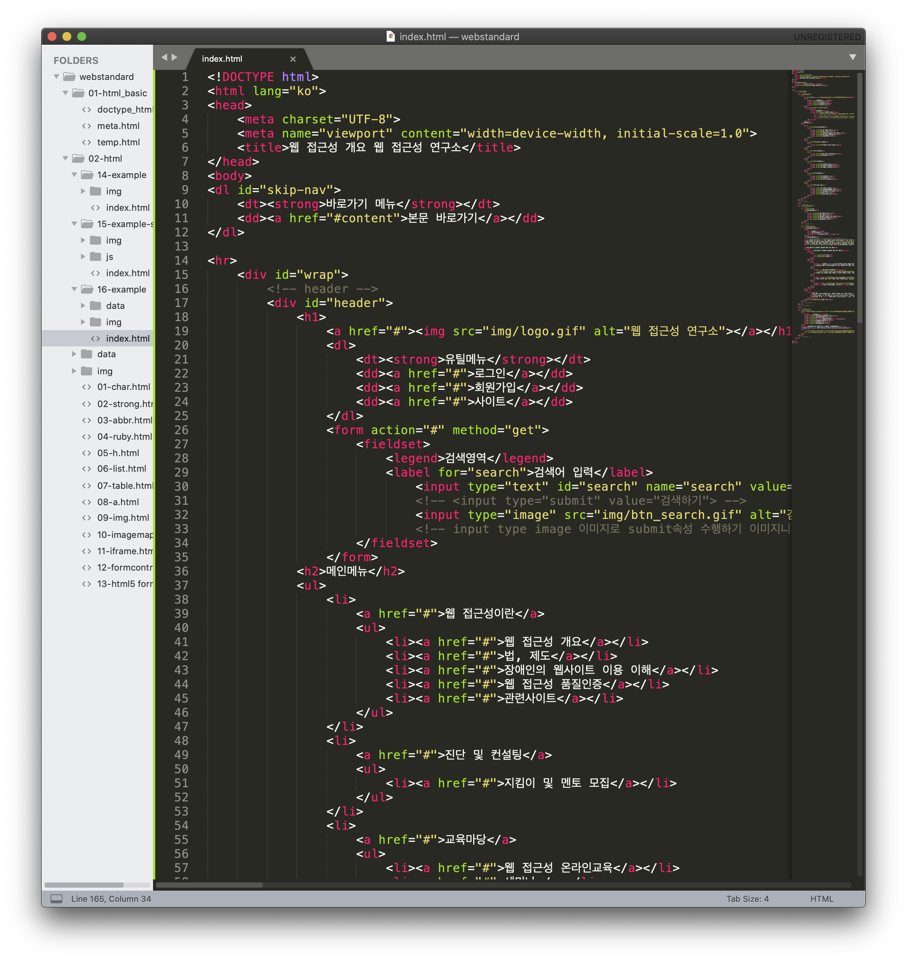Screen dimensions: 907x962
Task: Open the tab list dropdown arrow
Action: tap(852, 57)
